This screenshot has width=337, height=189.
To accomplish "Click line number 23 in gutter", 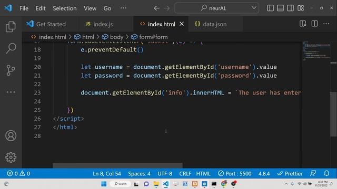I will [x=37, y=92].
